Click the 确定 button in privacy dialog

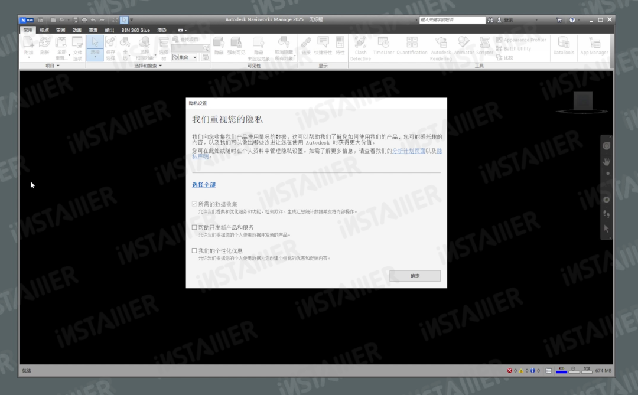tap(415, 276)
